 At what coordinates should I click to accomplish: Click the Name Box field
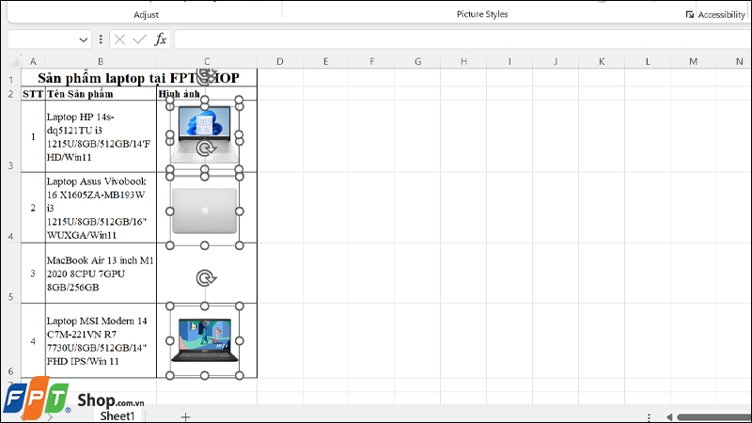[42, 39]
